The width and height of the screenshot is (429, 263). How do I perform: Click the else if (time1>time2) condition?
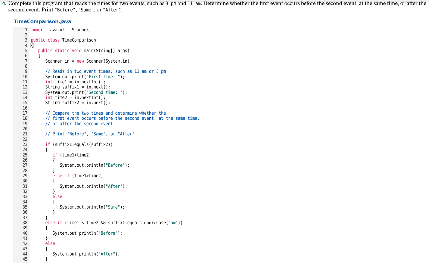80,175
